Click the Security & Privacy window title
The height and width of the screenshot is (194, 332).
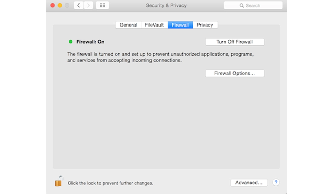(x=166, y=5)
